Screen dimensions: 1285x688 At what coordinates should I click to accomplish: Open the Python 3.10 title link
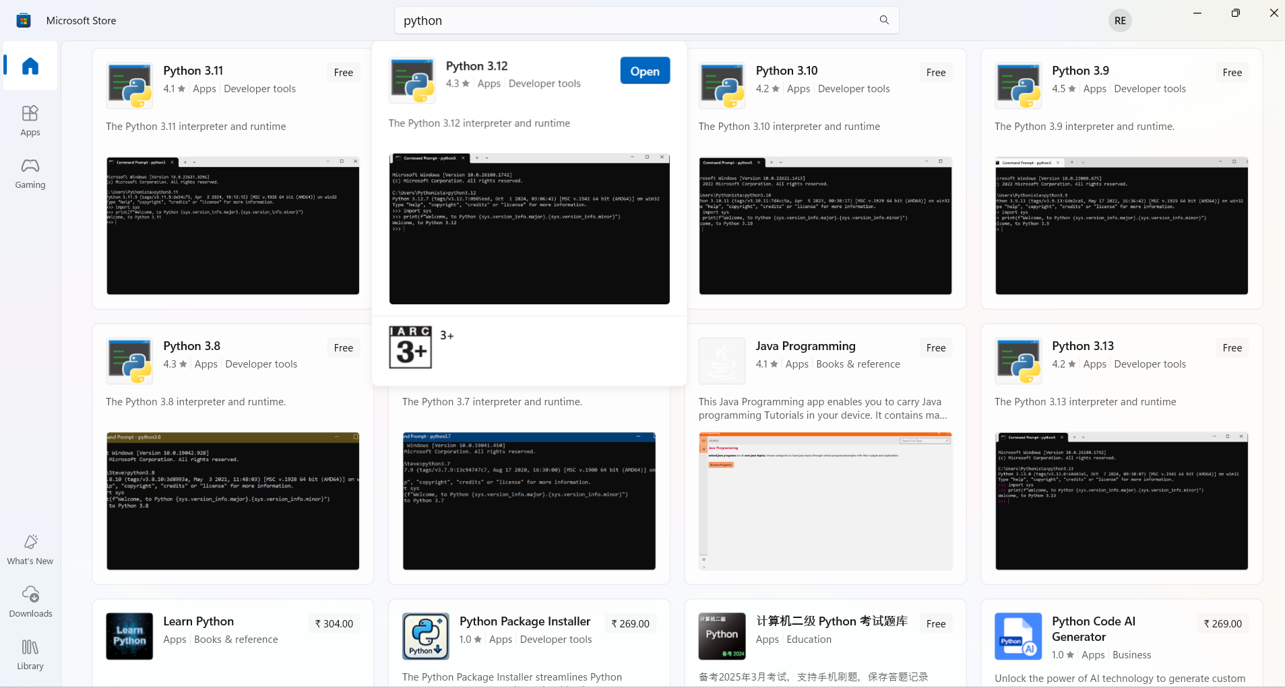(x=787, y=71)
